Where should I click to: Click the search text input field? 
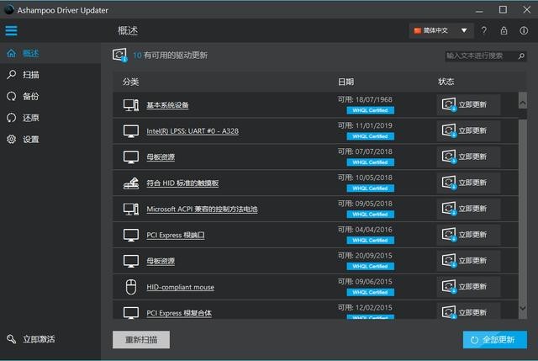(481, 56)
